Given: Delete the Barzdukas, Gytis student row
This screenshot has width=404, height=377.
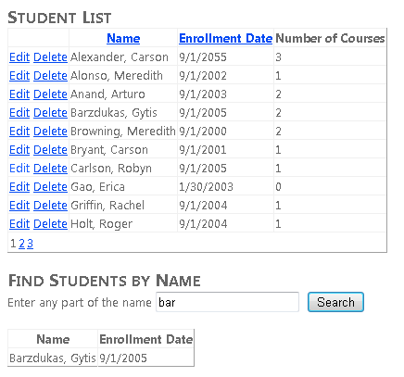Looking at the screenshot, I should click(50, 113).
